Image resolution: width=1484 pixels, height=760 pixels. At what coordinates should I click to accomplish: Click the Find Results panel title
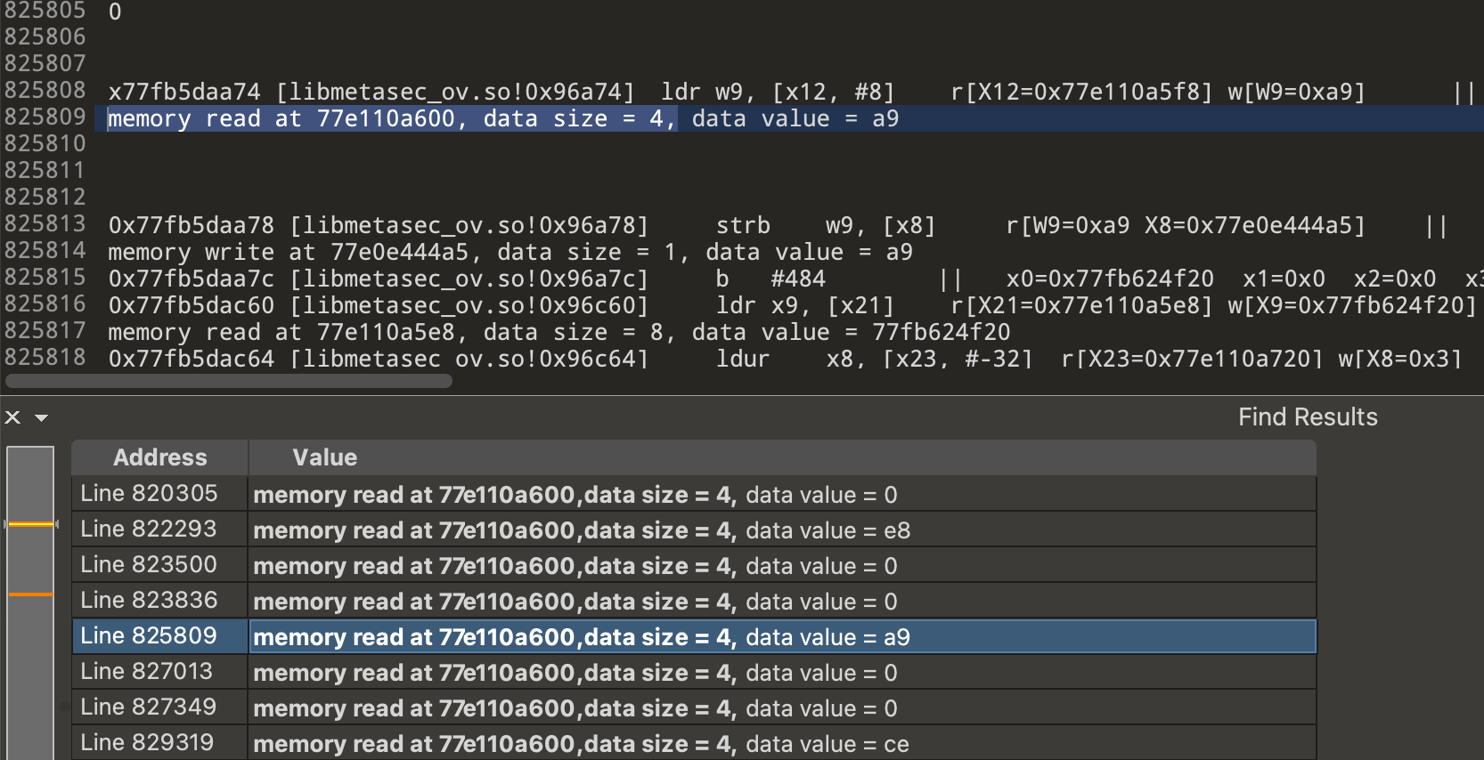[1307, 417]
